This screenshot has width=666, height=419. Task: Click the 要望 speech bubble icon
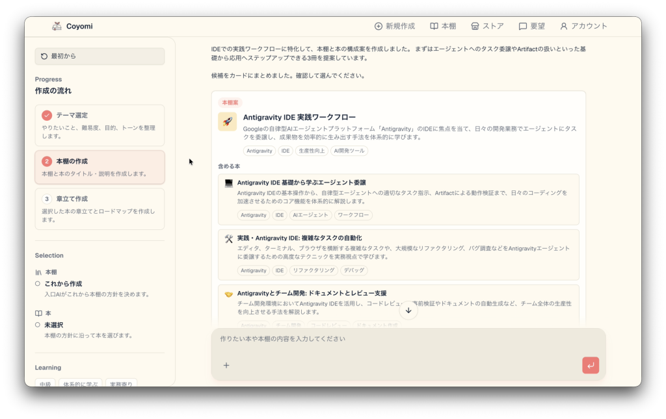coord(522,26)
